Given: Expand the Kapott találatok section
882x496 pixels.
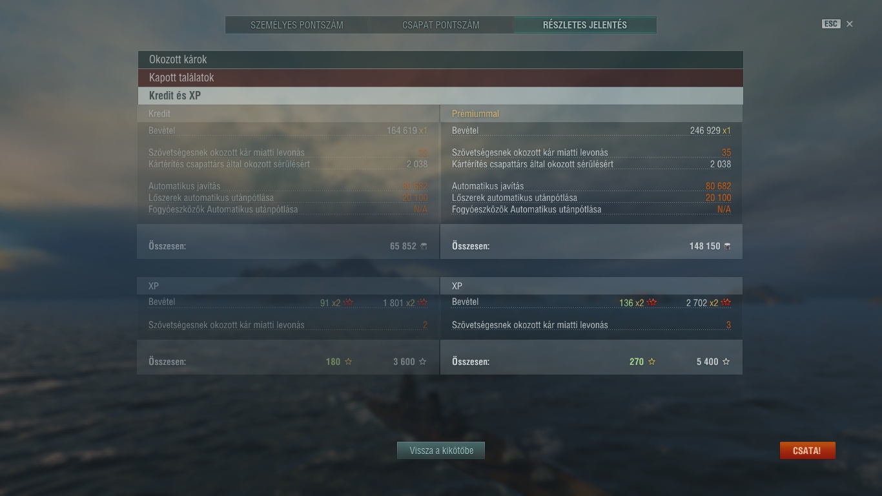Looking at the screenshot, I should tap(440, 77).
